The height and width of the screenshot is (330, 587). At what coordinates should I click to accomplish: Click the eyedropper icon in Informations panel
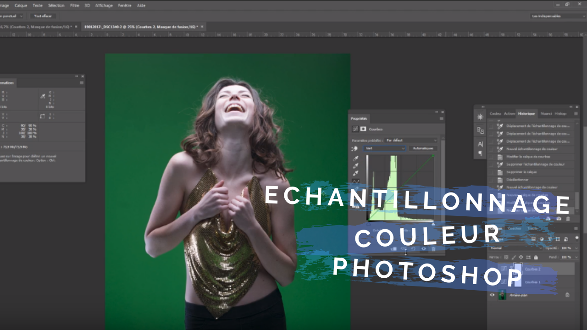43,96
